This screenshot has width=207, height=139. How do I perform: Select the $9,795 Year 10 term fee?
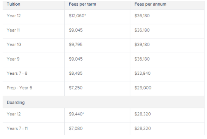pyautogui.click(x=76, y=45)
